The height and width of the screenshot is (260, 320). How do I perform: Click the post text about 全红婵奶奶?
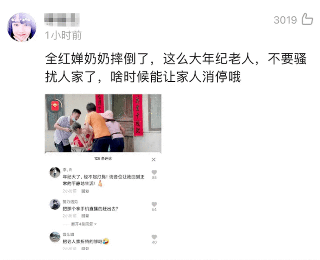[x=176, y=68]
